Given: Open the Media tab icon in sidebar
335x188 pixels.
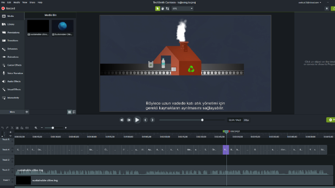Looking at the screenshot, I should point(4,16).
